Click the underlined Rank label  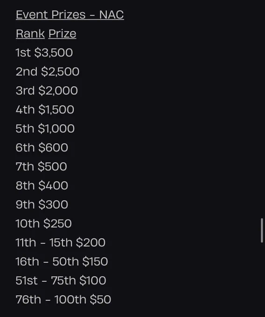(30, 34)
